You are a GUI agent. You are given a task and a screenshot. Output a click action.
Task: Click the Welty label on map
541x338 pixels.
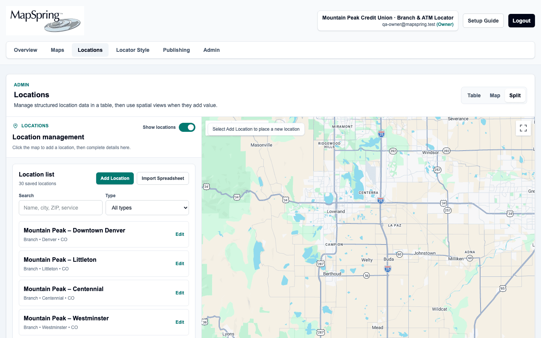(367, 260)
